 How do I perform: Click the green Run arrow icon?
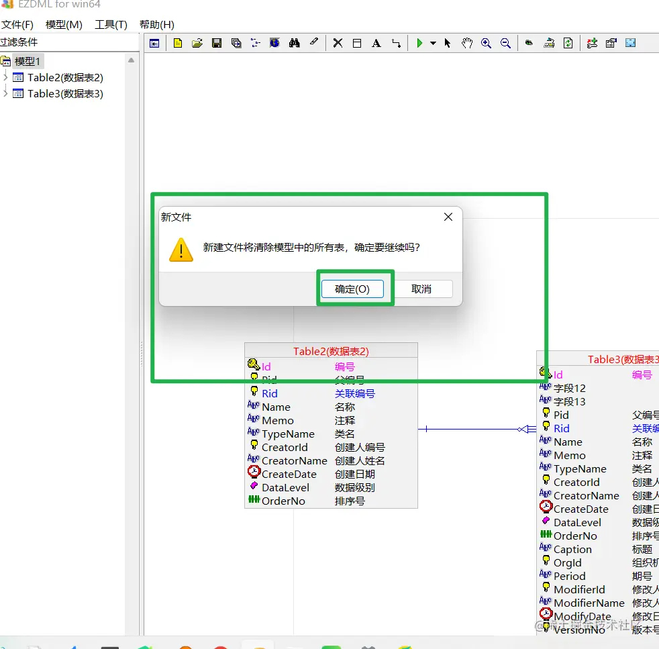click(x=419, y=43)
